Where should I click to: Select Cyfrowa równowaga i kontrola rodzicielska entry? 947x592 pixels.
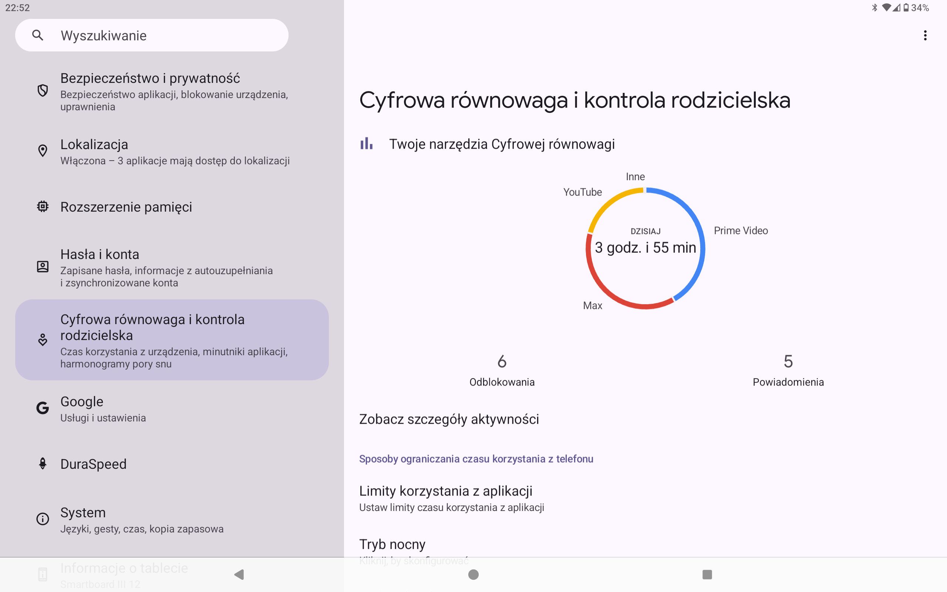click(172, 340)
